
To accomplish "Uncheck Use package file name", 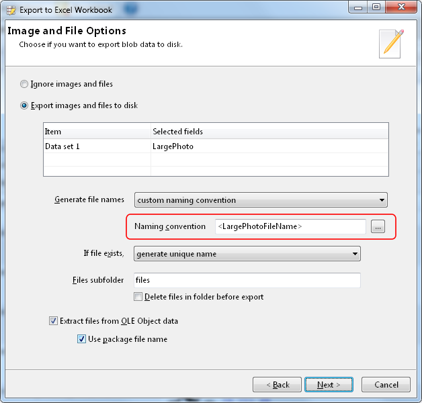I will click(x=82, y=339).
